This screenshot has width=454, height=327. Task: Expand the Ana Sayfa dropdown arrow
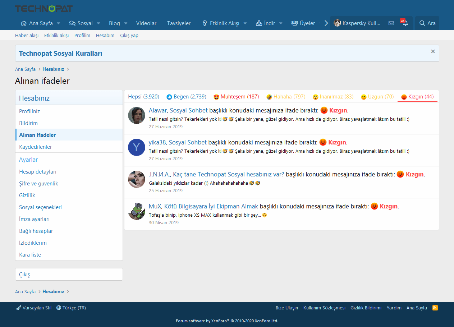coord(59,23)
